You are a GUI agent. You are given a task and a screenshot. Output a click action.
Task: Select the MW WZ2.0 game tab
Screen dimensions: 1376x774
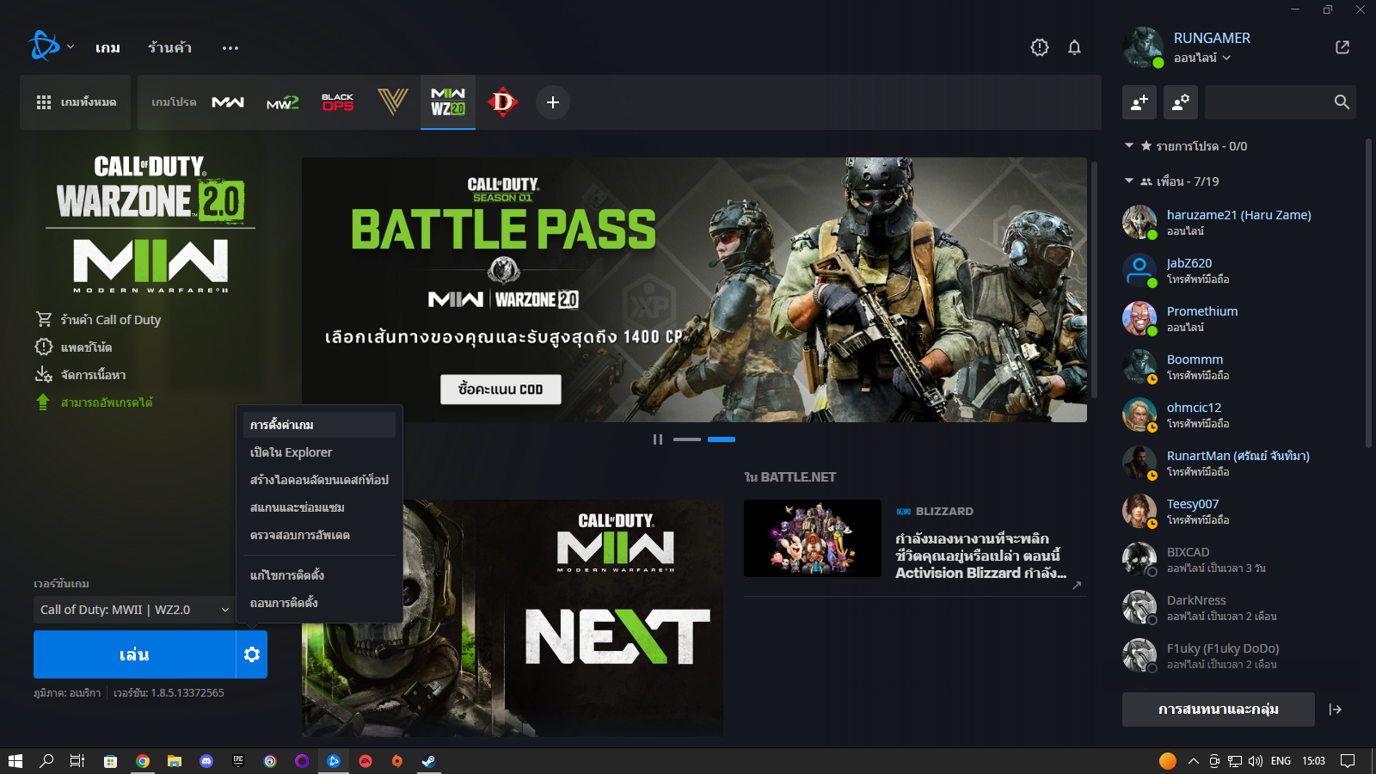click(448, 102)
